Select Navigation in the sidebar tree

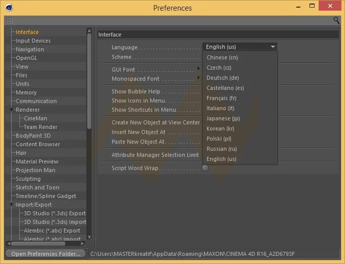[x=30, y=49]
